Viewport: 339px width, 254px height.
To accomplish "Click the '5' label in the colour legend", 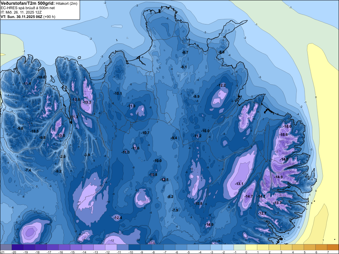I will click(304, 252).
